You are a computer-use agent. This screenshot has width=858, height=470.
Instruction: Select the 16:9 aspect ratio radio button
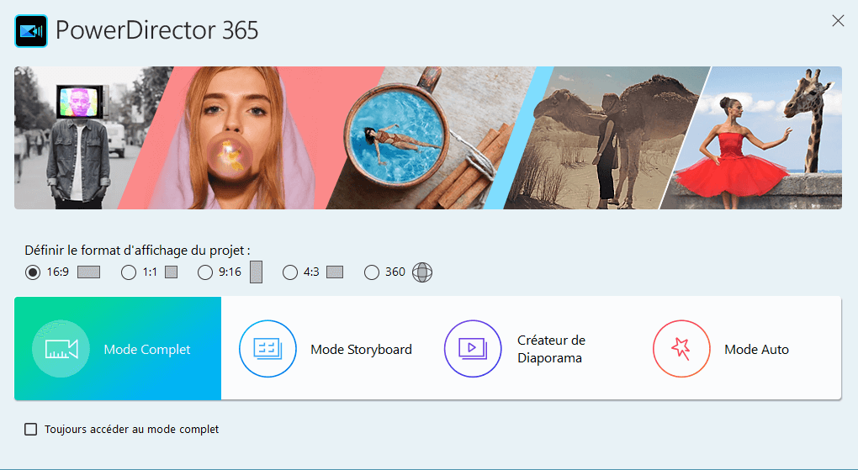33,272
